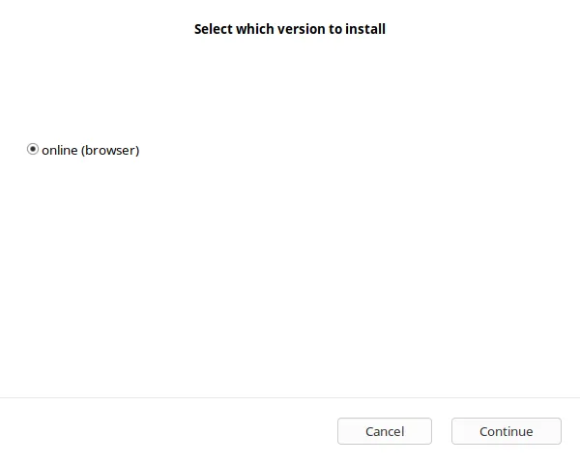Viewport: 580px width, 464px height.
Task: Click the separator line above the buttons
Action: point(290,397)
